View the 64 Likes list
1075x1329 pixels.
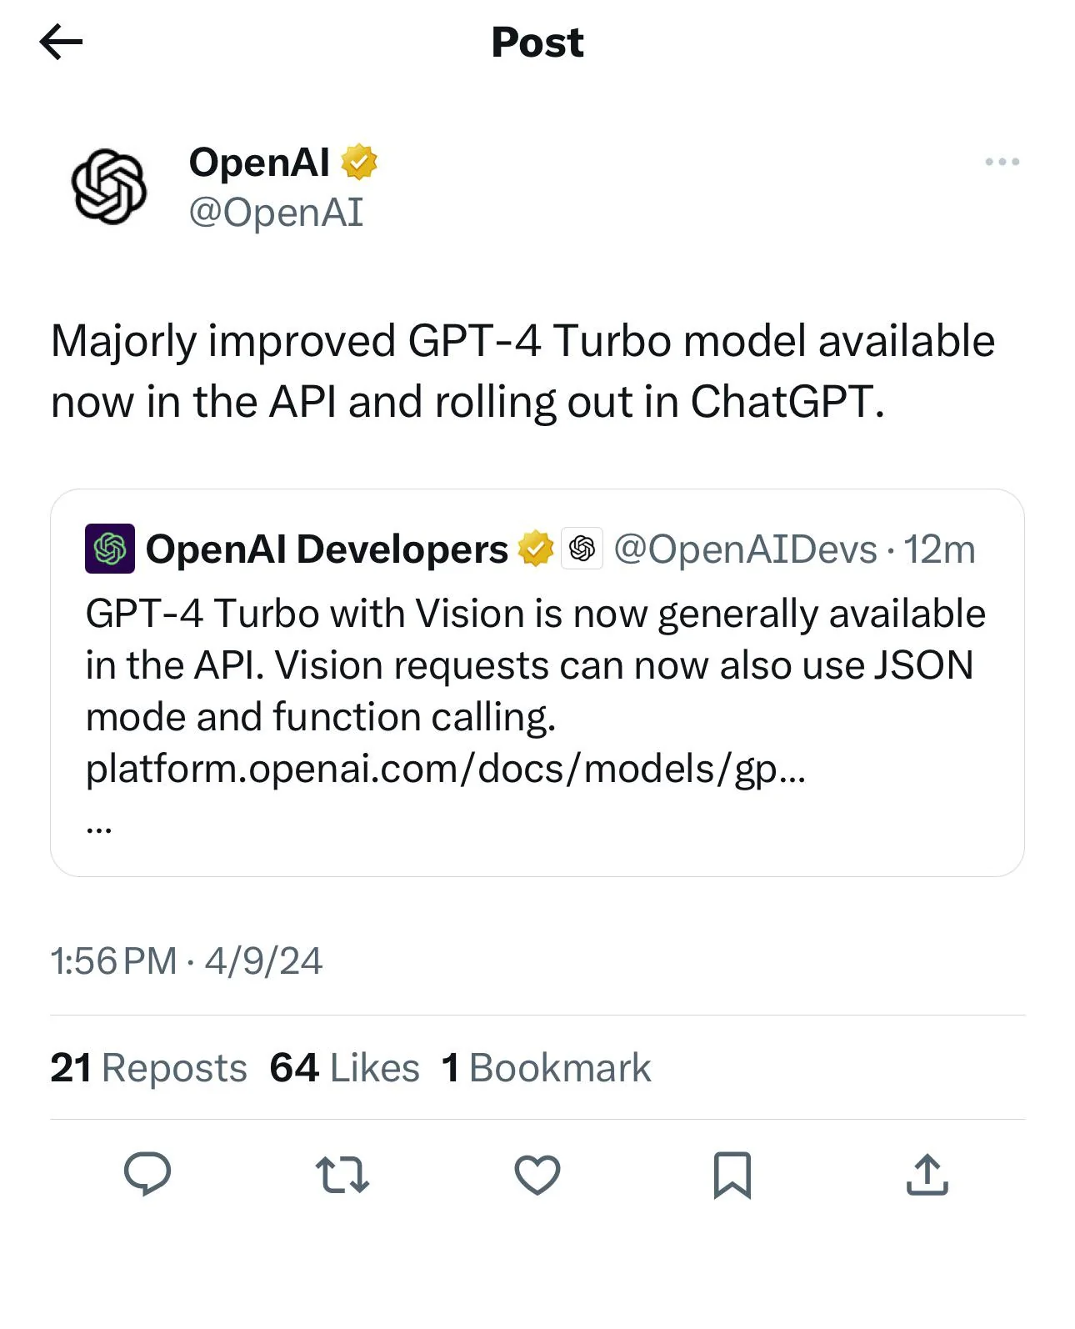(x=344, y=1068)
